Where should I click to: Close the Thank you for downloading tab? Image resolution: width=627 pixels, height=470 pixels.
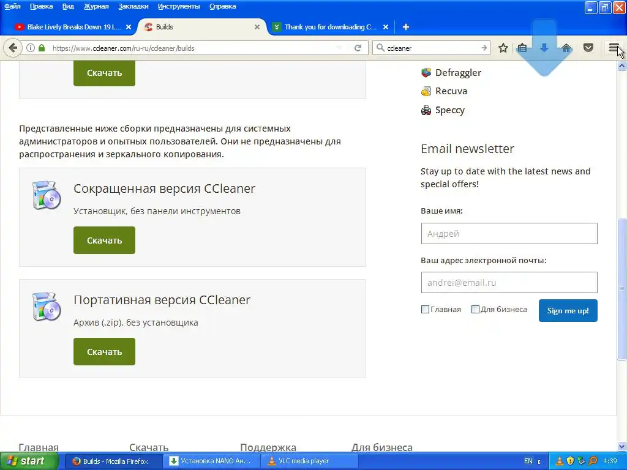click(x=386, y=27)
